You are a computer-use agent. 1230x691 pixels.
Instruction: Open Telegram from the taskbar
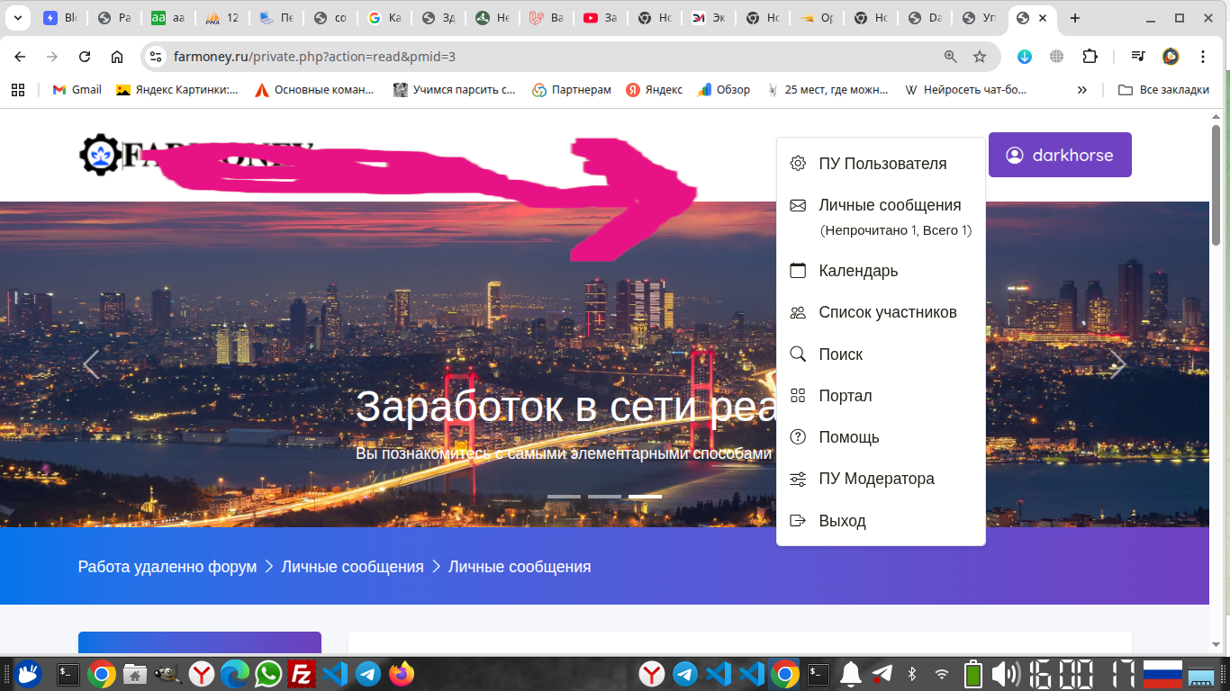tap(367, 674)
